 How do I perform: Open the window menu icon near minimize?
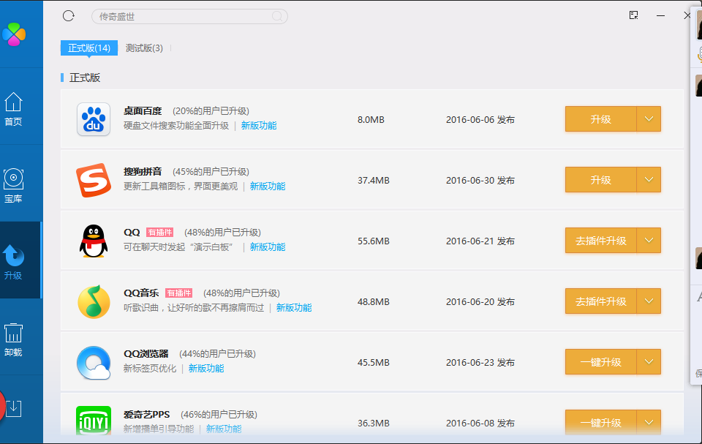tap(633, 15)
